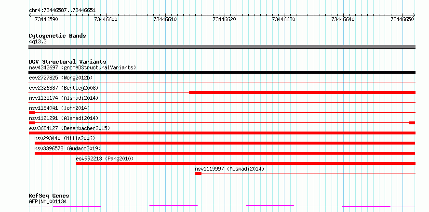This screenshot has height=212, width=429.
Task: Click the 4q13.3 cytogenetic band label
Action: [38, 42]
